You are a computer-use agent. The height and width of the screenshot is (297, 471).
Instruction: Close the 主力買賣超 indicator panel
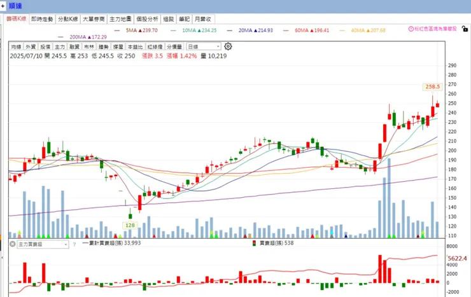(x=12, y=244)
